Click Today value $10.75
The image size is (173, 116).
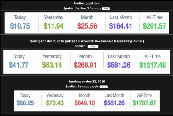coord(20,26)
